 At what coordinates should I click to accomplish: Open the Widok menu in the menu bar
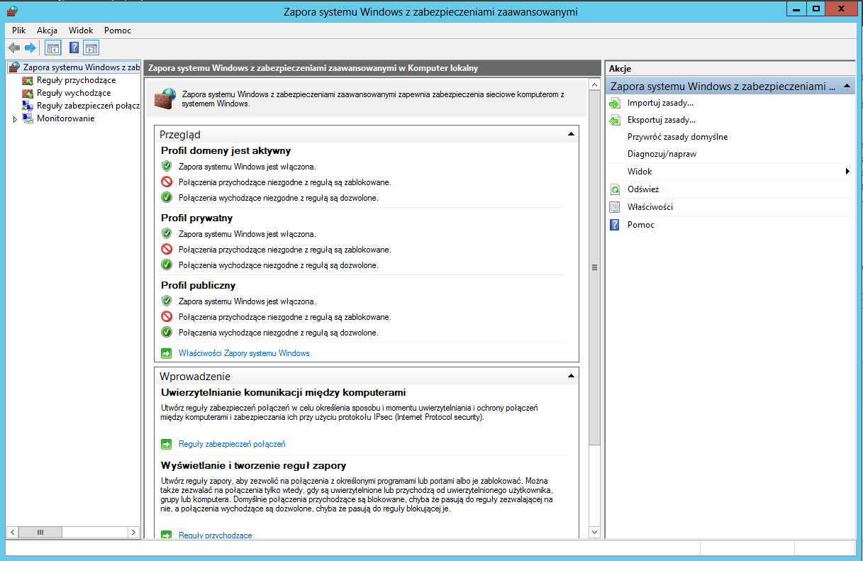(81, 30)
